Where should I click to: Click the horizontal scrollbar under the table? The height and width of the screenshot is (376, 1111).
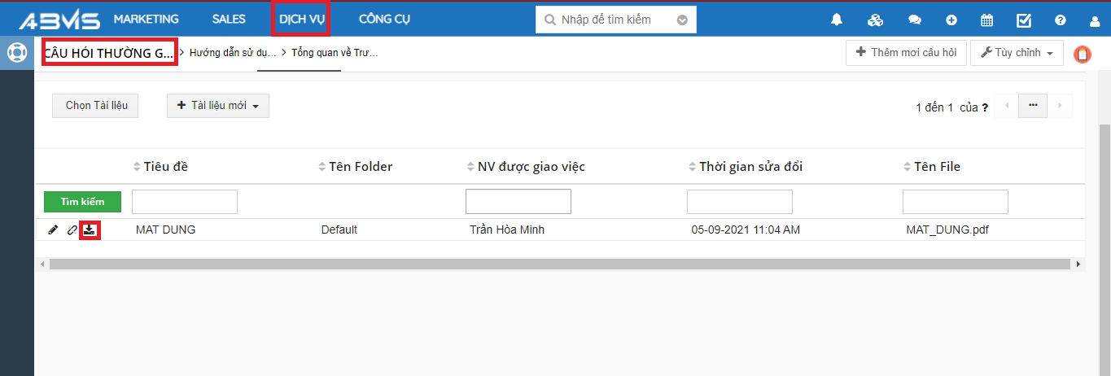click(559, 265)
